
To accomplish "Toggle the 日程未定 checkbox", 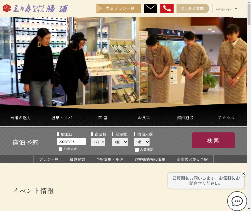I will point(61,149).
